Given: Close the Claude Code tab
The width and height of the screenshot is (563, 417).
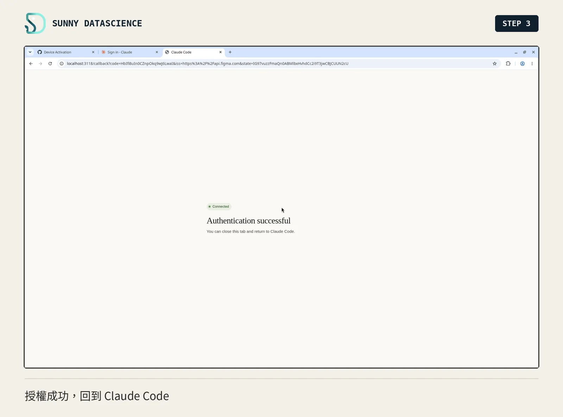Looking at the screenshot, I should (x=221, y=52).
